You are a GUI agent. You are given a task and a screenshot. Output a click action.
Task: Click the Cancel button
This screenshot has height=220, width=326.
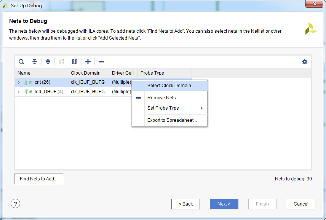point(301,204)
